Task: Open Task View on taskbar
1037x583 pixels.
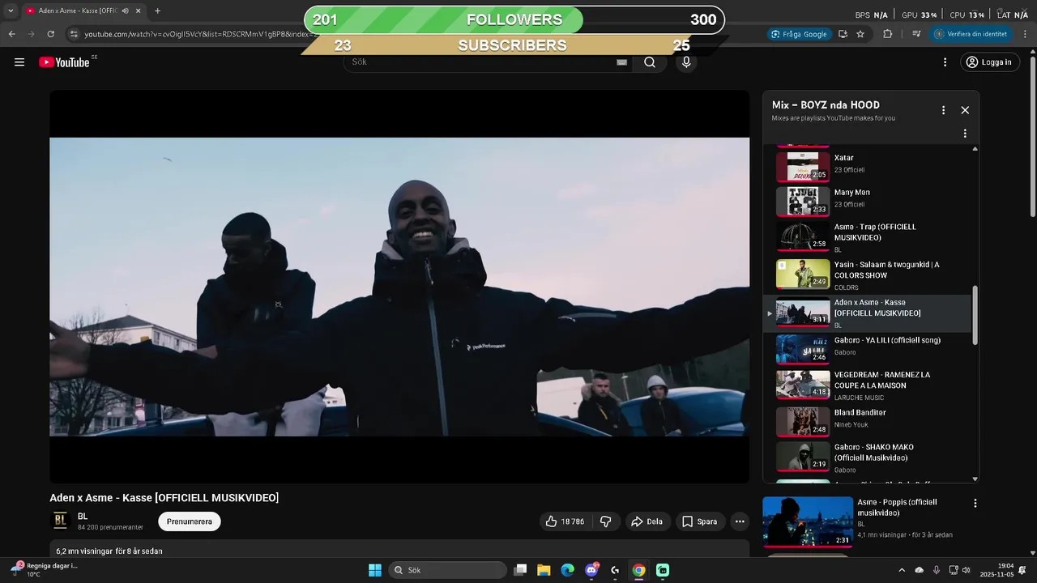Action: point(521,570)
